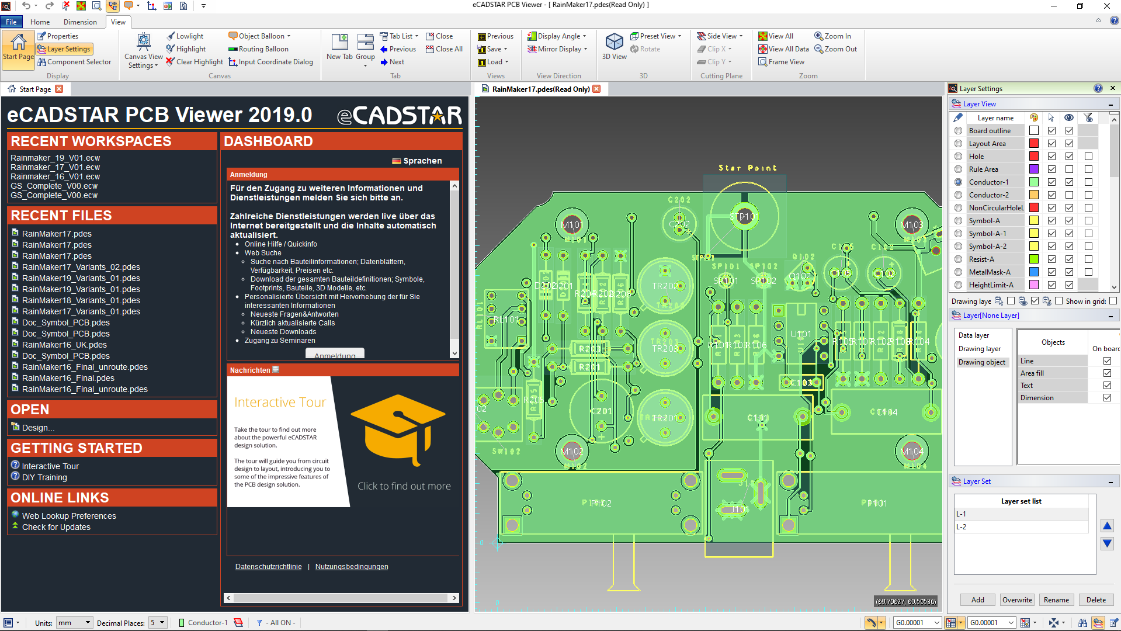The width and height of the screenshot is (1121, 631).
Task: Move layer set up with blue arrow
Action: [1107, 526]
